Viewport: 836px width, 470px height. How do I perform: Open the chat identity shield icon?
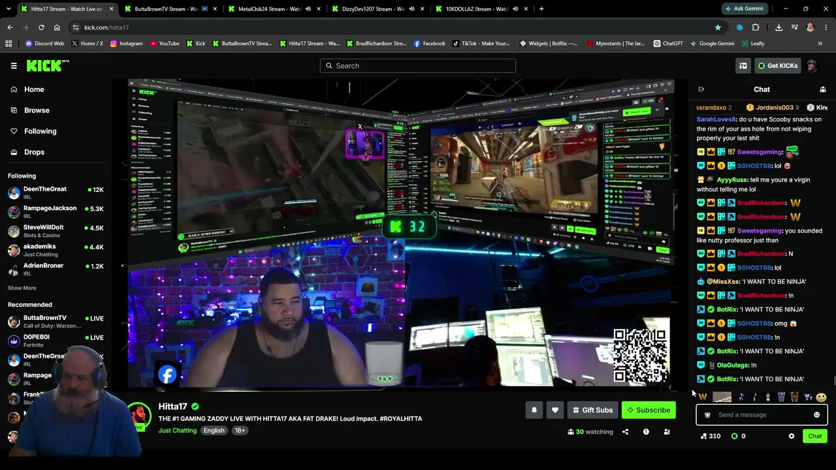707,415
